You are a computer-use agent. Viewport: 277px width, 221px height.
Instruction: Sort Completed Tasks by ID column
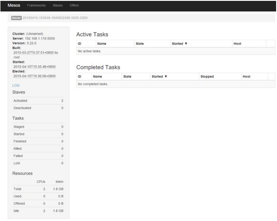point(80,77)
